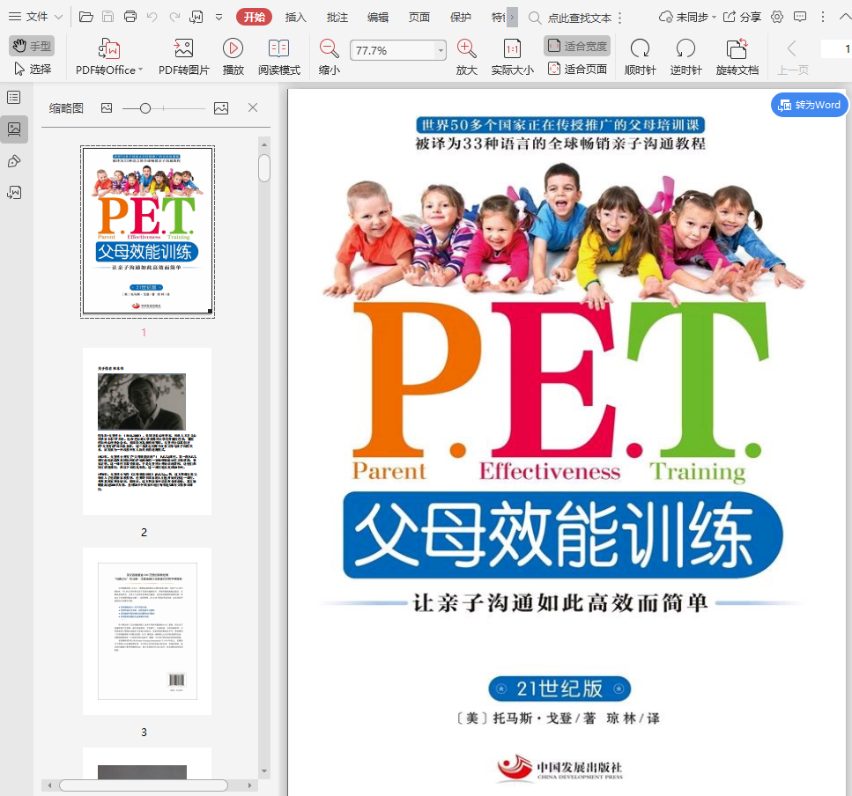This screenshot has height=796, width=852.
Task: Click PDF转图片 tool
Action: point(183,56)
